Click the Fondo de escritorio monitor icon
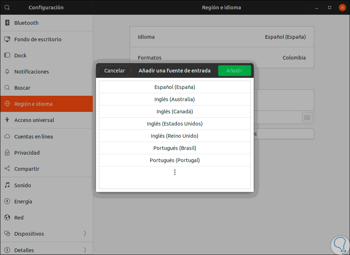Image resolution: width=350 pixels, height=255 pixels. pos(7,39)
